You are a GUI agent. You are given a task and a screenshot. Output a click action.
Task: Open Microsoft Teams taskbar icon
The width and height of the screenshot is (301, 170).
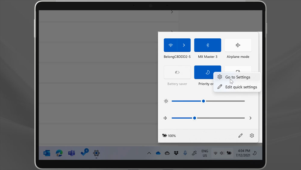(x=71, y=153)
